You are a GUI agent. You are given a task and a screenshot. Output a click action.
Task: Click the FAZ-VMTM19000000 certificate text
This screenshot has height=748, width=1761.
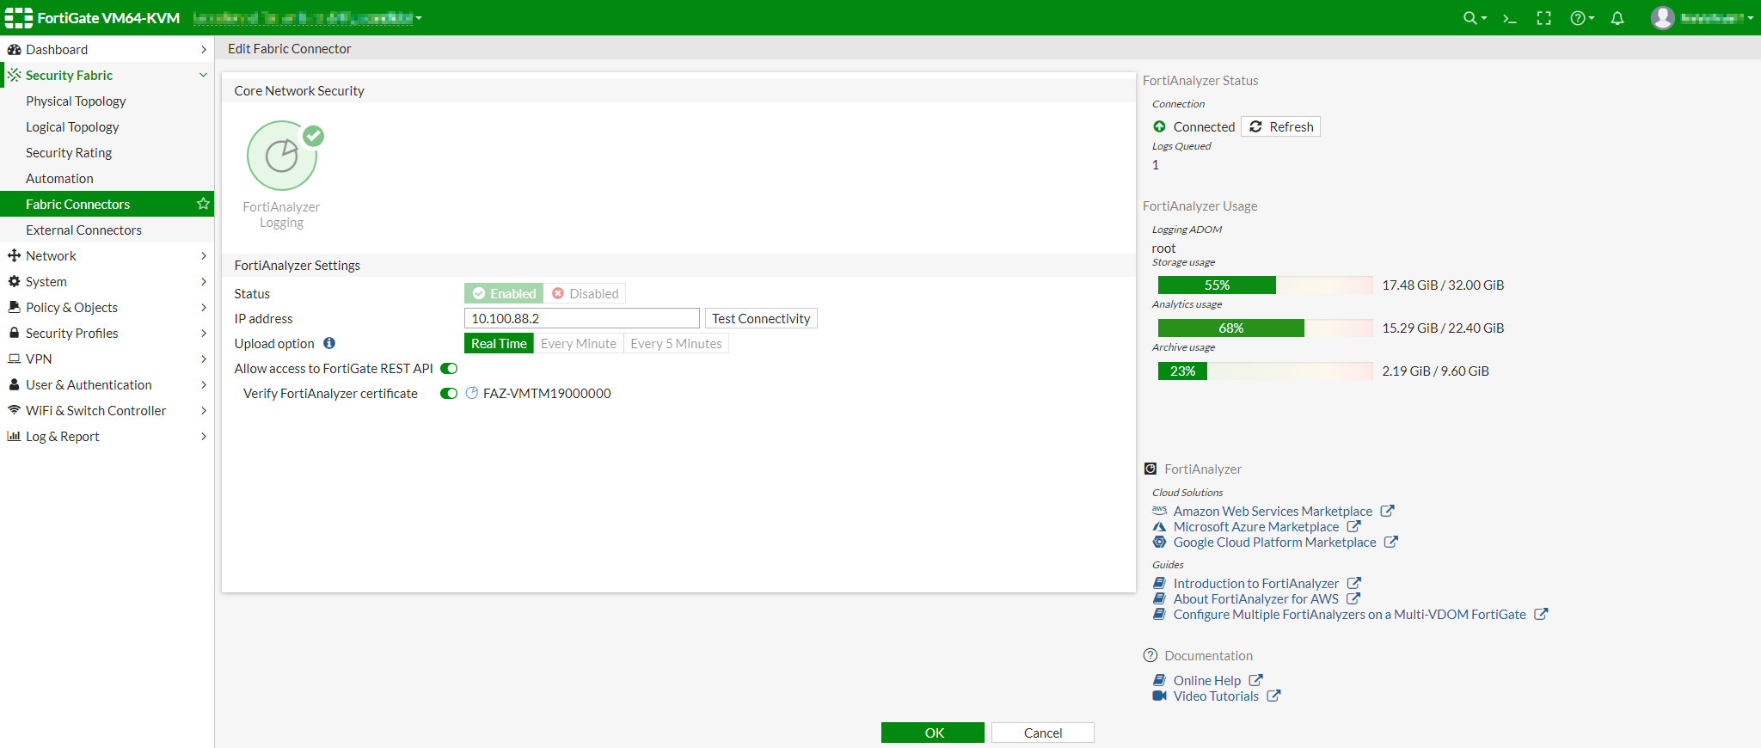coord(547,393)
